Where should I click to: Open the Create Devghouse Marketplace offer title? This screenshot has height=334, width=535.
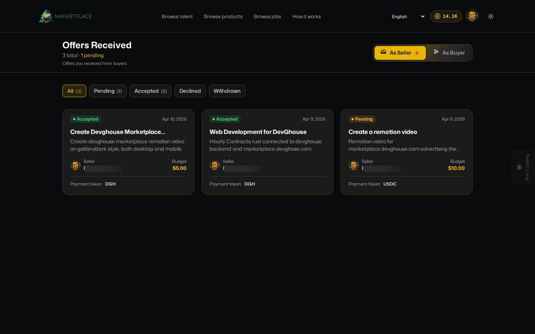click(118, 132)
